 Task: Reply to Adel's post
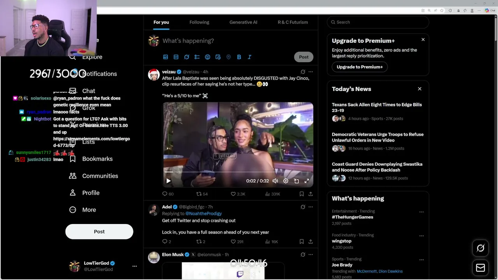click(167, 241)
